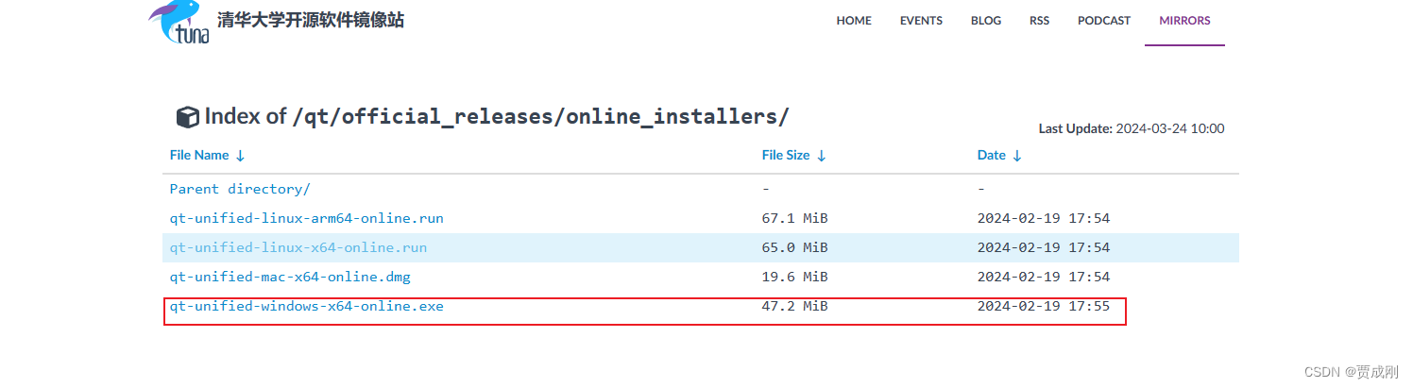Click the mac dmg row date
The width and height of the screenshot is (1413, 388).
point(1044,277)
